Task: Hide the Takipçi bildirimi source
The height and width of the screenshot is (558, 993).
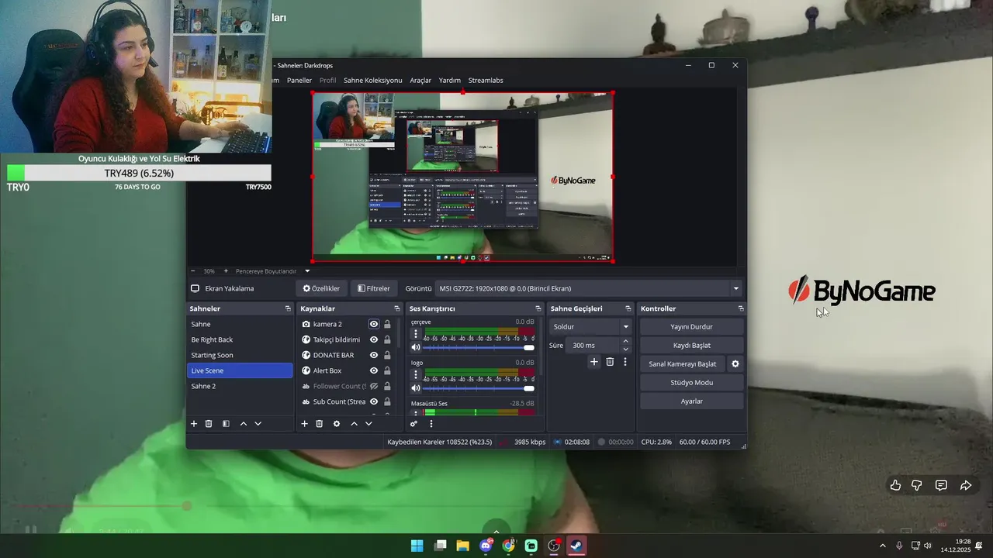Action: pyautogui.click(x=374, y=339)
